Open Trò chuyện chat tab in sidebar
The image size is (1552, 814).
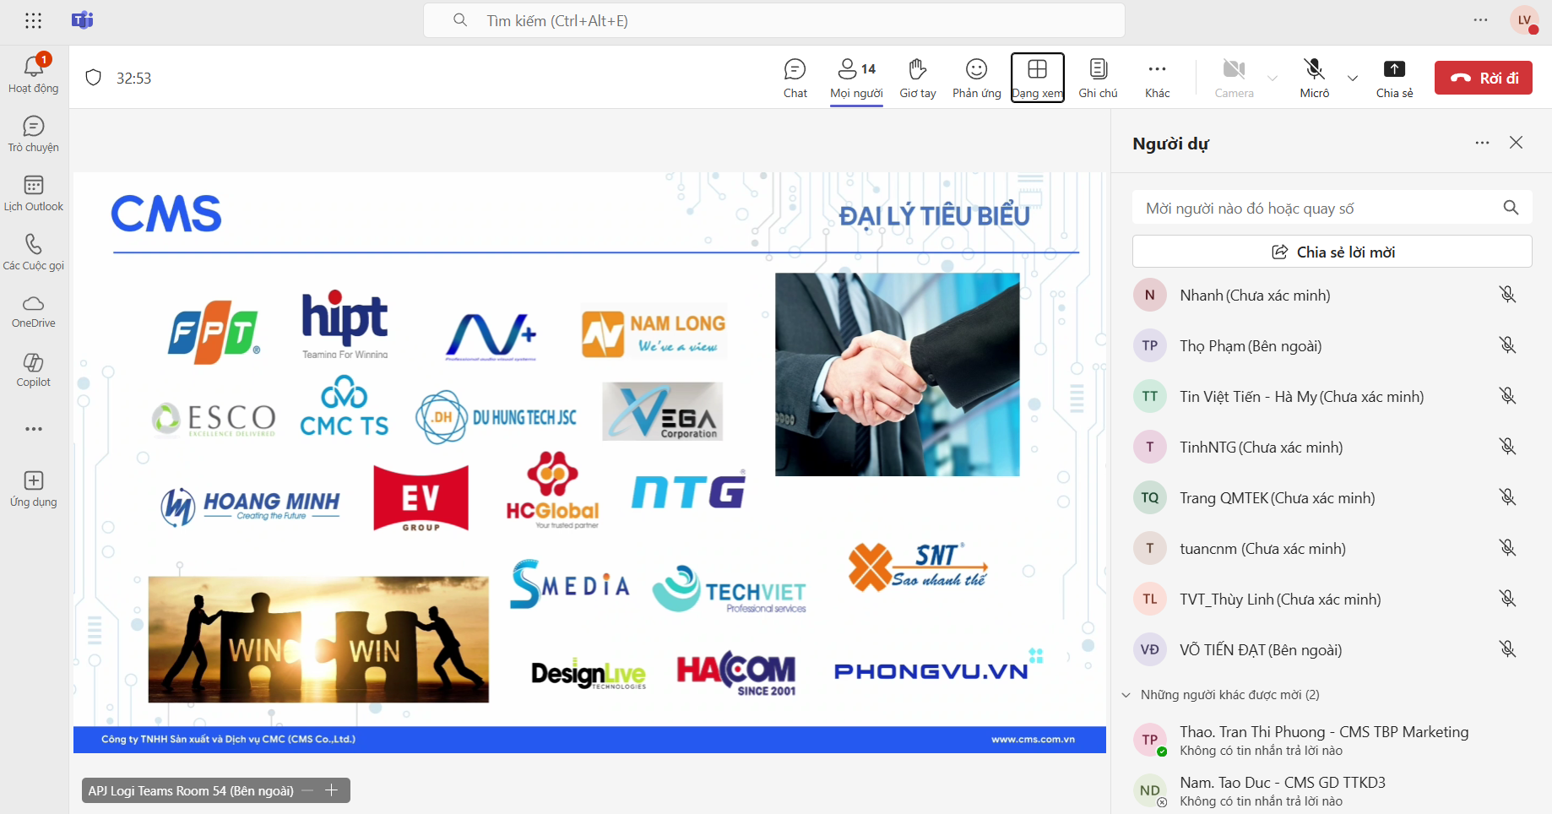pyautogui.click(x=34, y=133)
